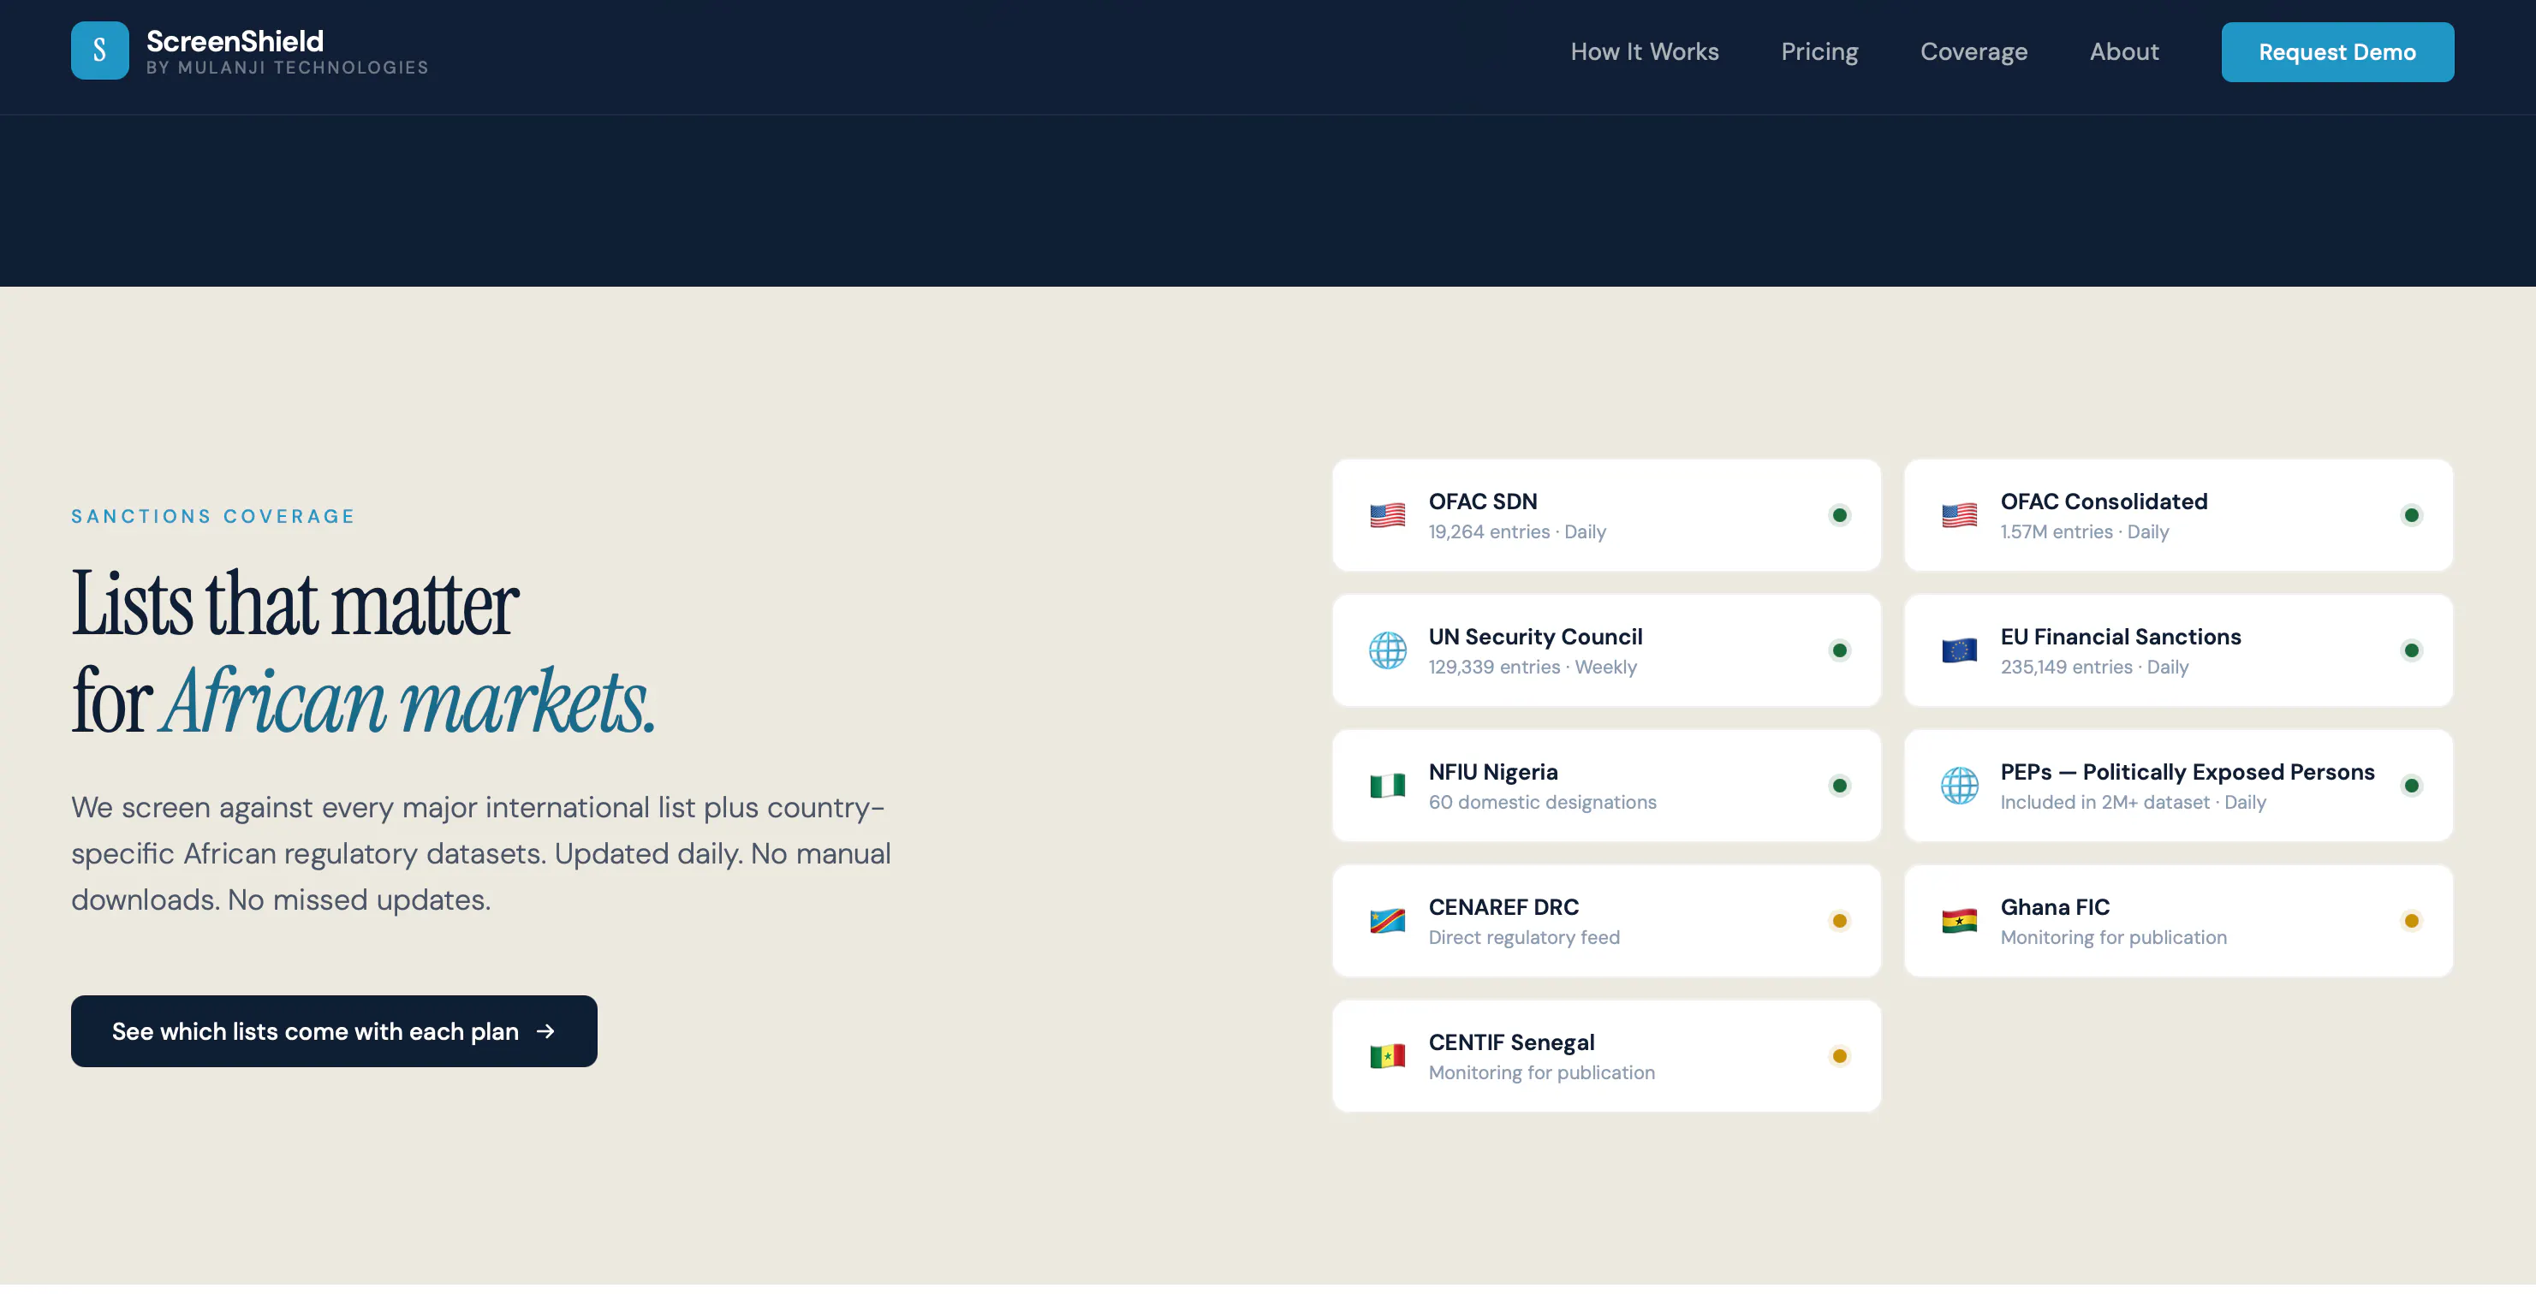Click the green status dot on UN Security Council
The width and height of the screenshot is (2536, 1294).
coord(1839,650)
